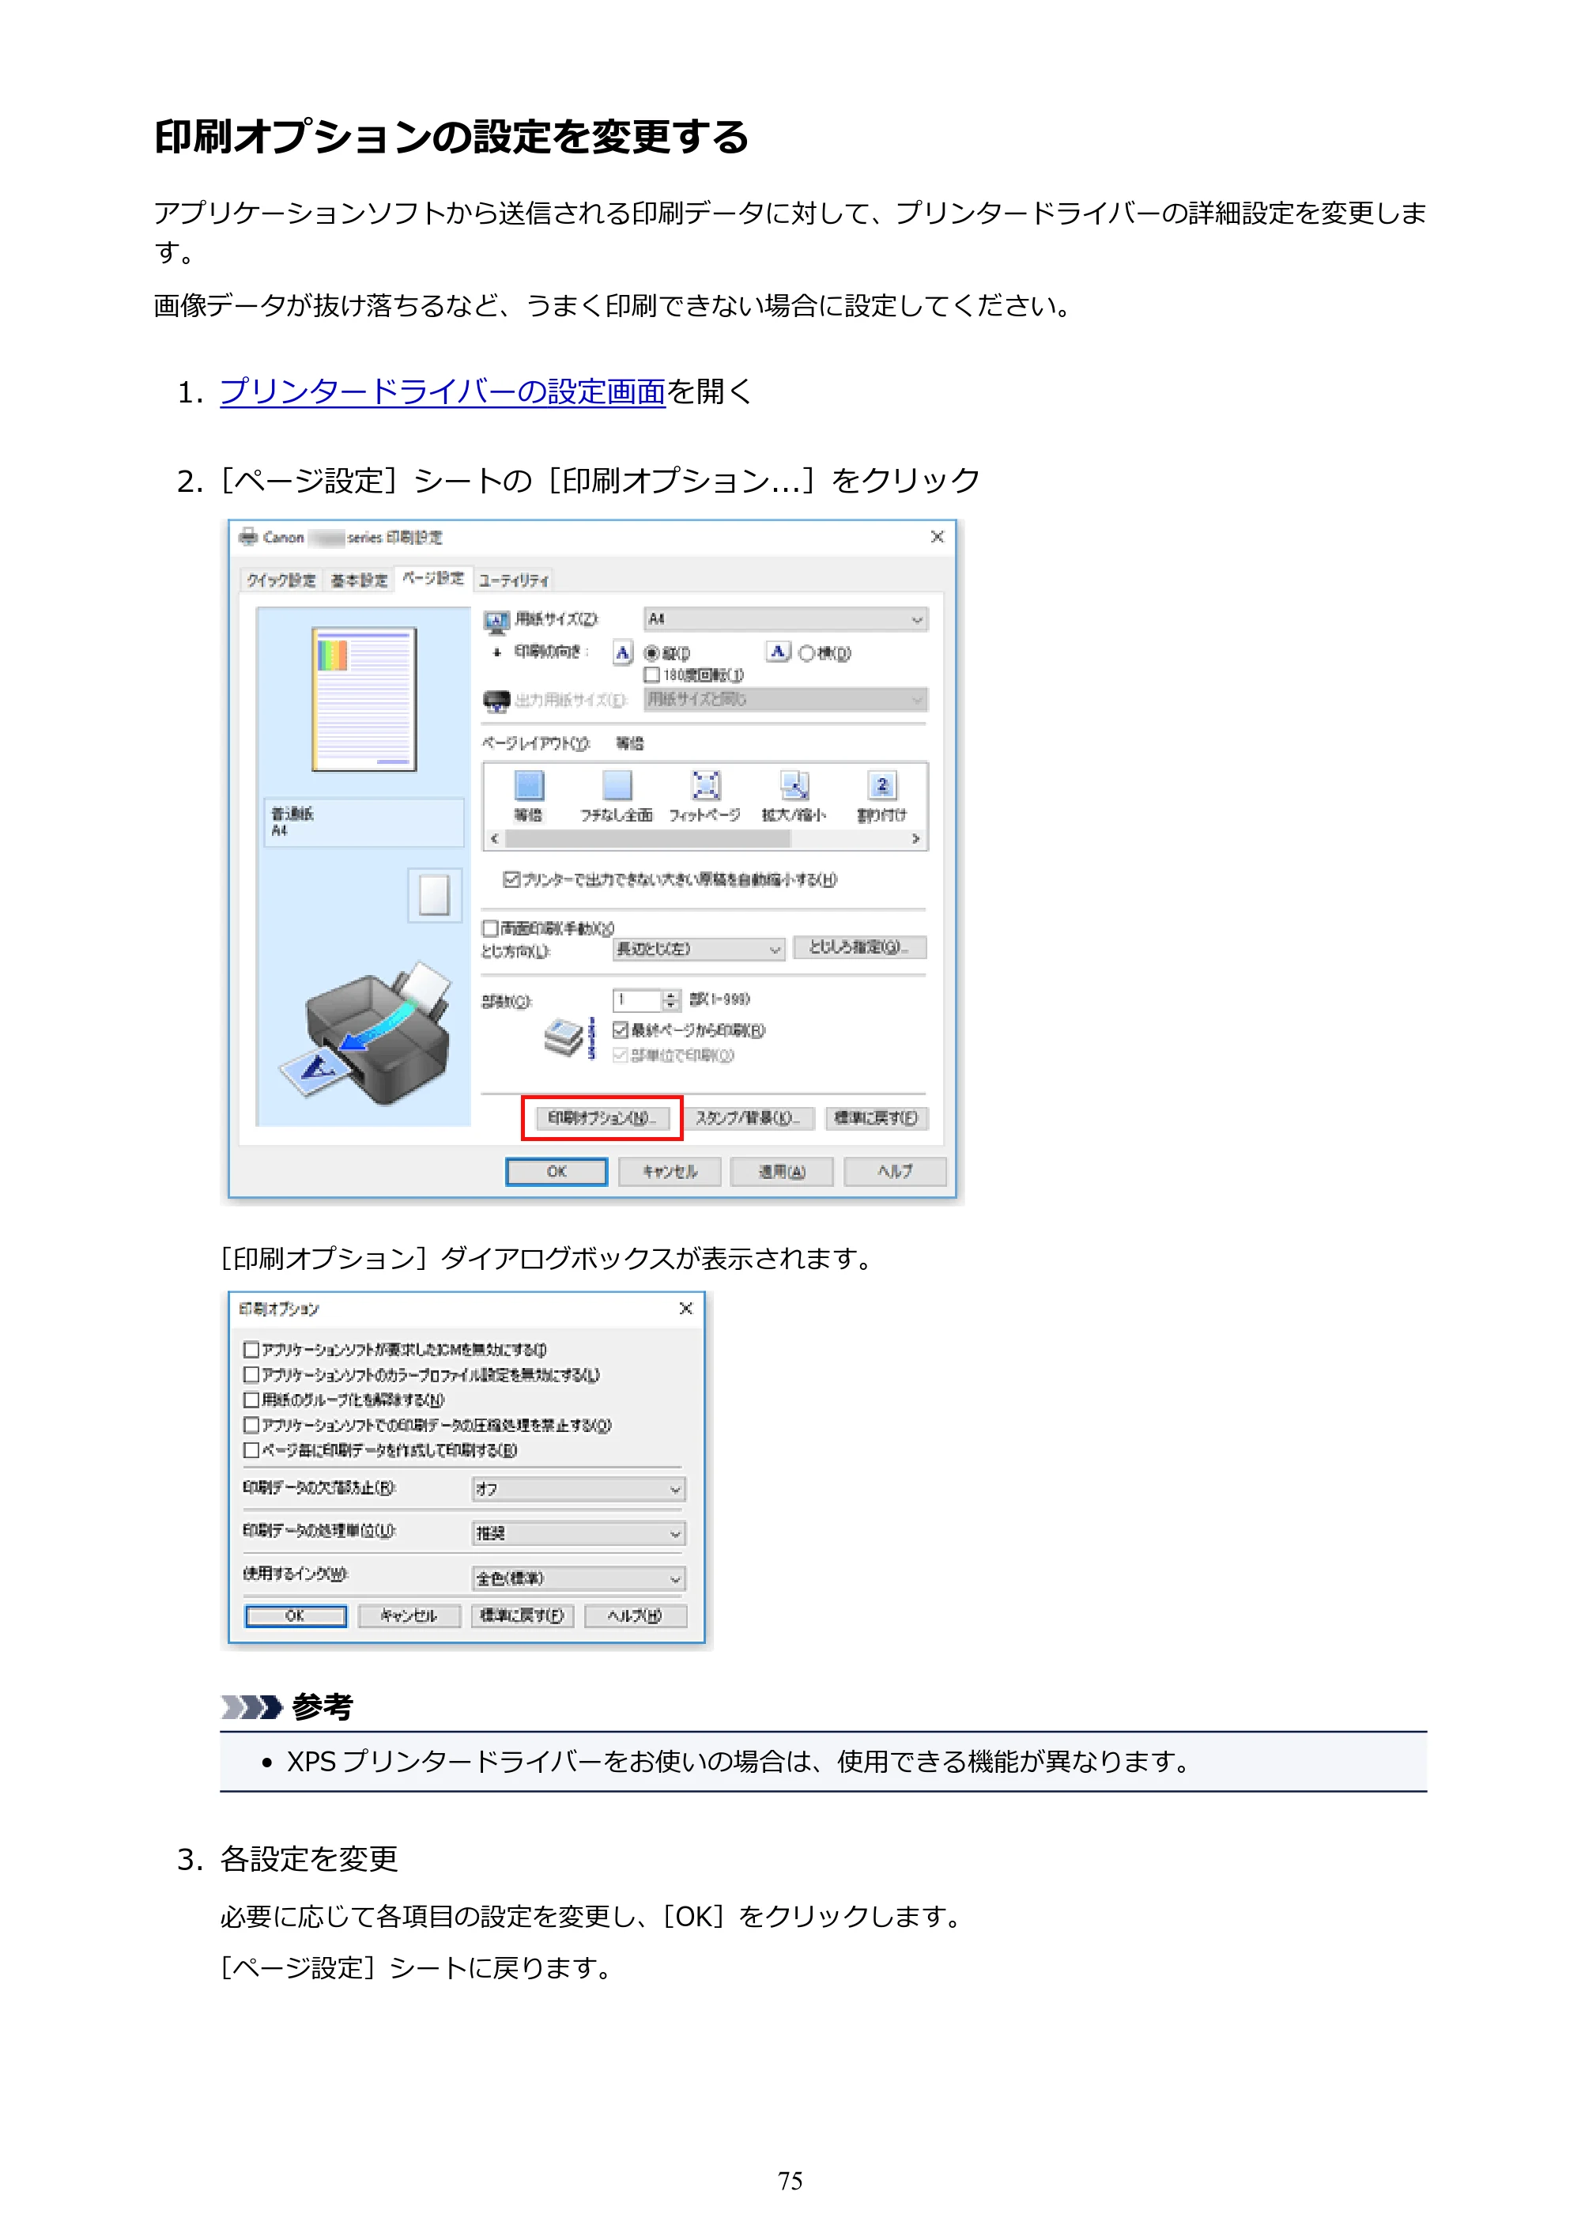The height and width of the screenshot is (2237, 1581).
Task: Click the right arrow of layout scrollbar
Action: (x=915, y=839)
